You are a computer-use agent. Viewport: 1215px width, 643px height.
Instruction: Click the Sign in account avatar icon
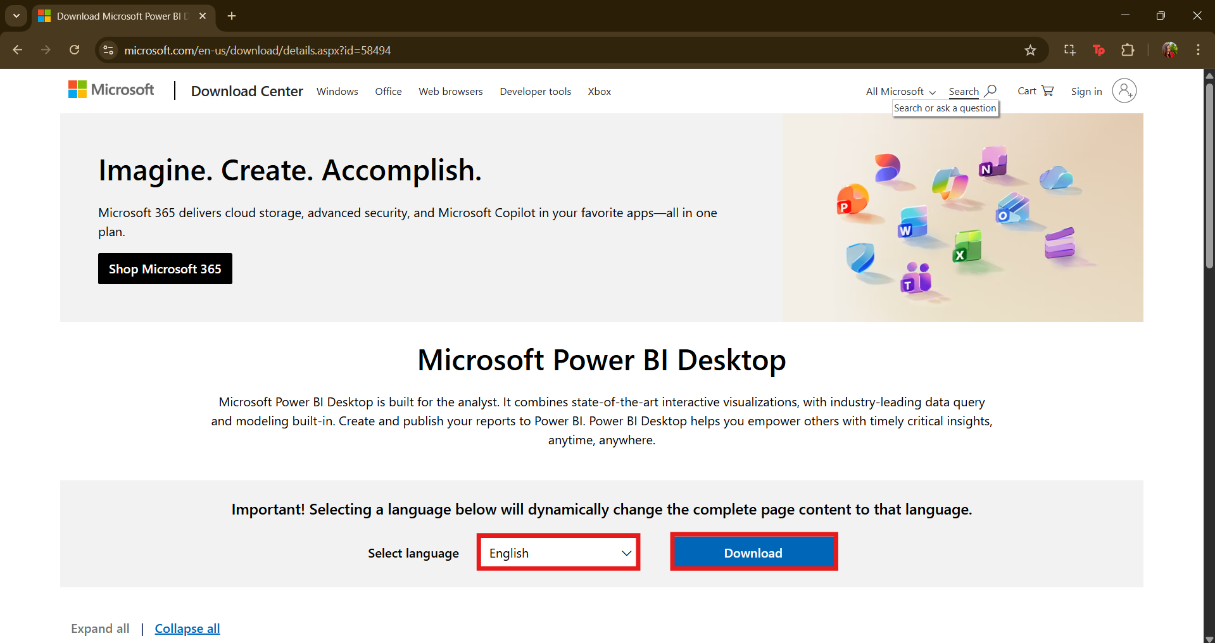pyautogui.click(x=1124, y=91)
